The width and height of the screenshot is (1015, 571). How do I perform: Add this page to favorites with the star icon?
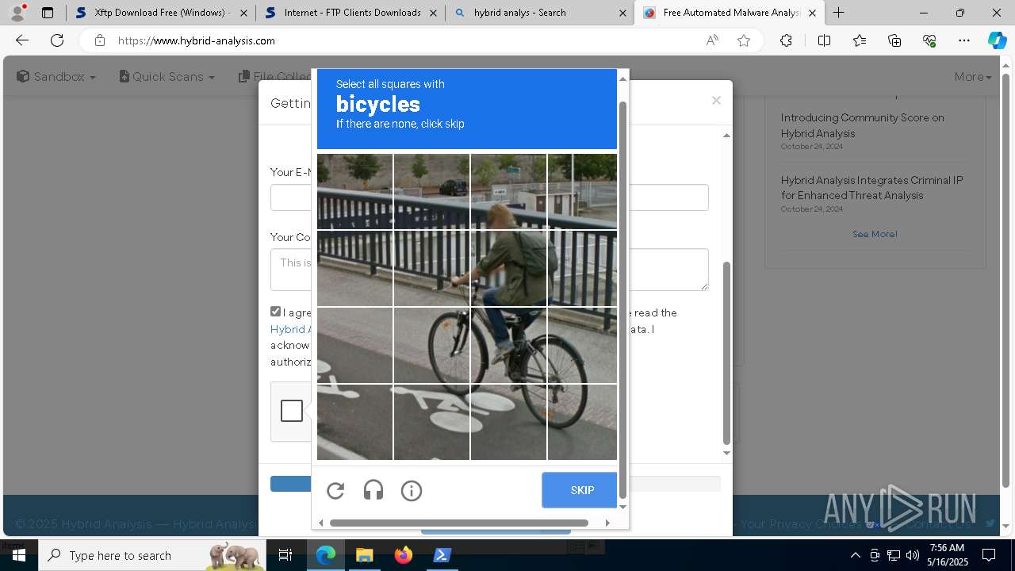[x=744, y=40]
